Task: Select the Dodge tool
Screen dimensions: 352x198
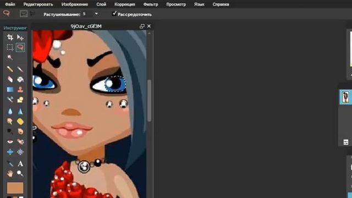Action: [x=10, y=131]
